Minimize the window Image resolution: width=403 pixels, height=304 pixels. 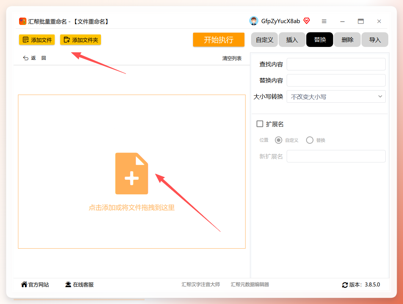(x=342, y=21)
